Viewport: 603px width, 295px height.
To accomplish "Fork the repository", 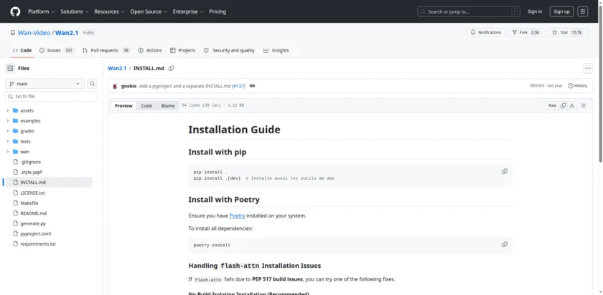I will point(526,33).
